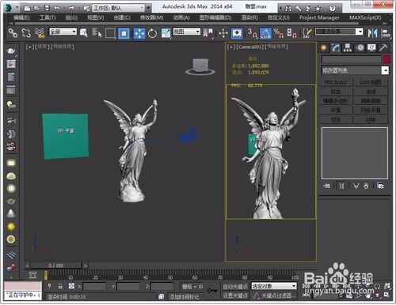This screenshot has width=396, height=305.
Task: Open key filter dropdown 选定对象
Action: click(x=273, y=286)
